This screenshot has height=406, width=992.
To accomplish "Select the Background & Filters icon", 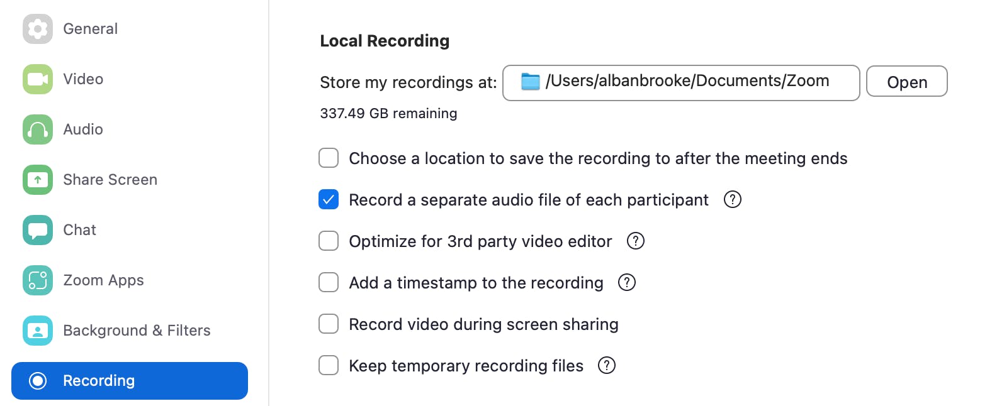I will (x=37, y=330).
